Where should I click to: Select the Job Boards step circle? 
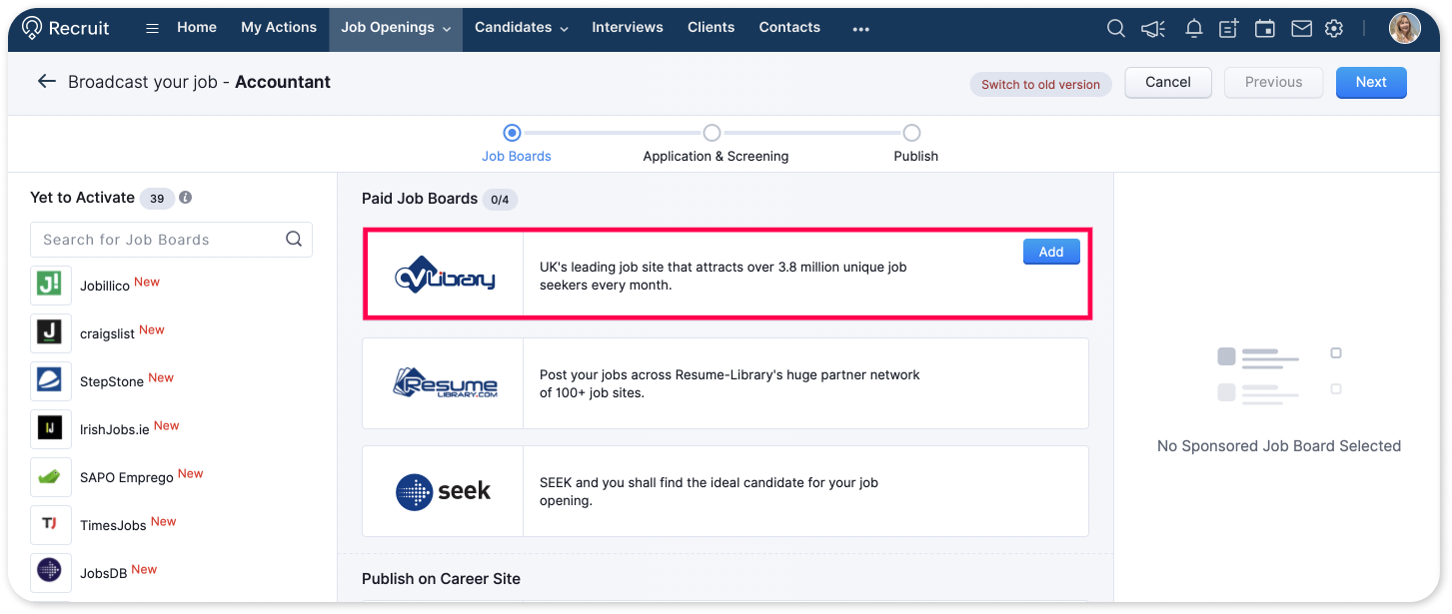(x=512, y=133)
